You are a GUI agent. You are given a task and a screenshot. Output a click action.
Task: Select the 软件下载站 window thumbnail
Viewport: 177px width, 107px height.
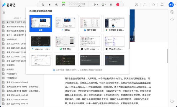[x=90, y=24]
